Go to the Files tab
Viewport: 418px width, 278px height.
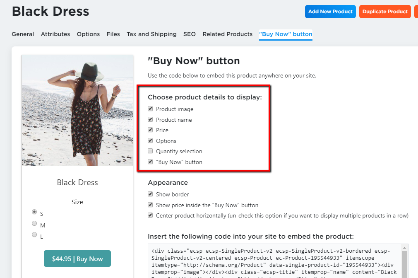click(x=113, y=34)
